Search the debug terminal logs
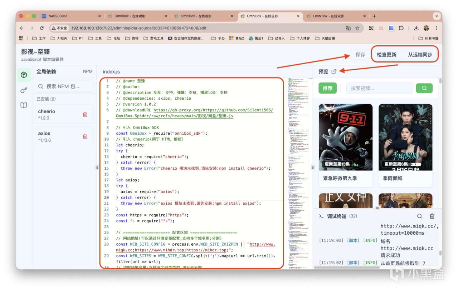The height and width of the screenshot is (290, 458). (420, 216)
